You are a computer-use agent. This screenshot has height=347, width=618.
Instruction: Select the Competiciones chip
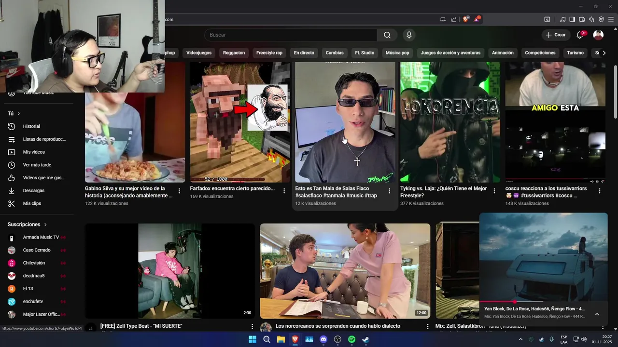[x=540, y=53]
